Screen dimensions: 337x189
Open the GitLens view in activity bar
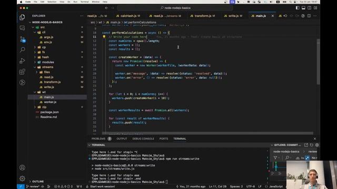pyautogui.click(x=22, y=82)
